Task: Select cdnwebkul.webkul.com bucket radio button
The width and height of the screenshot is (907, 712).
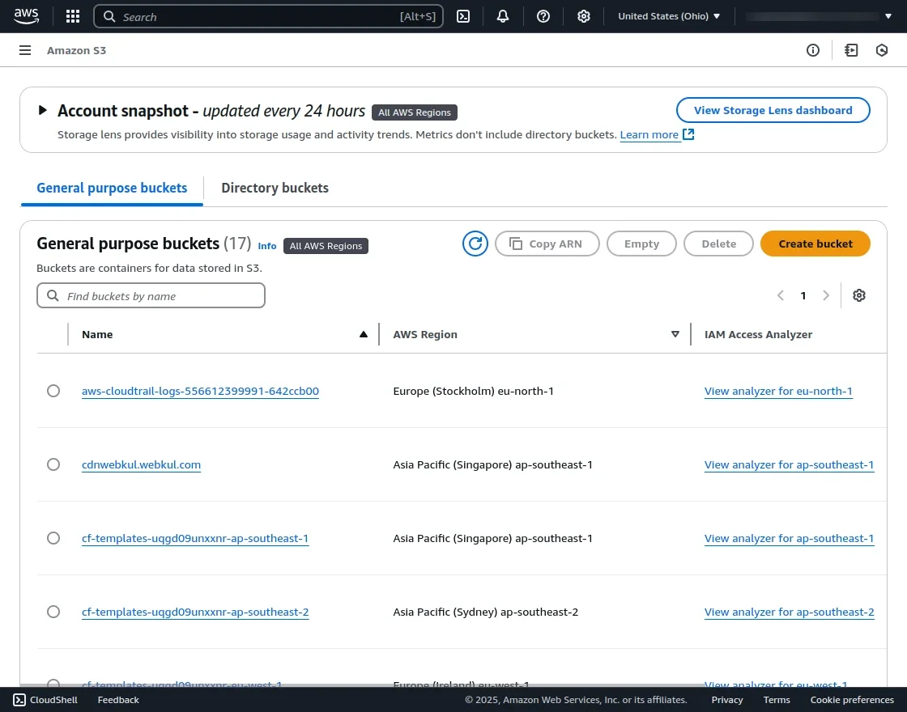Action: click(x=53, y=464)
